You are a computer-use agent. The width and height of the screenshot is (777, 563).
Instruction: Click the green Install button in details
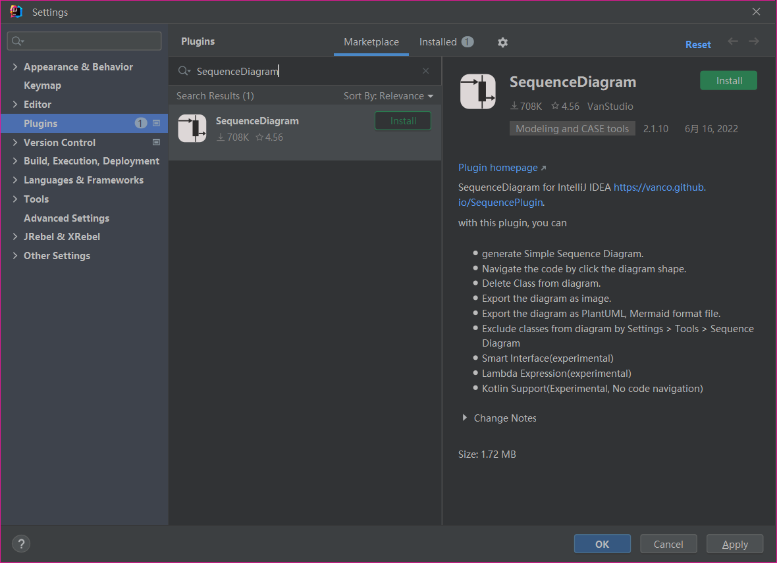728,81
